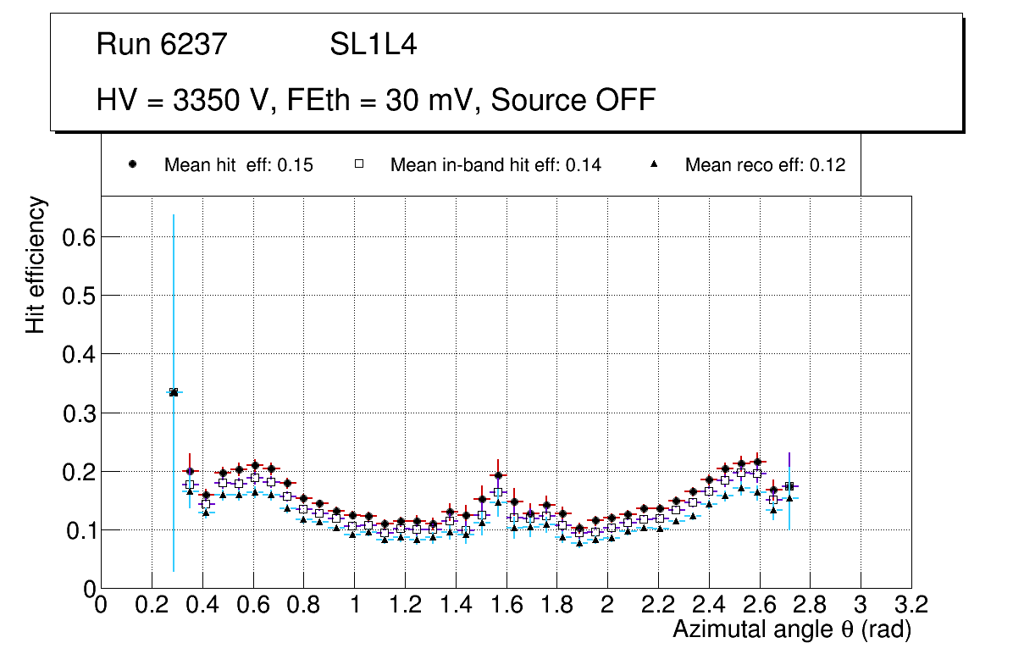Click the 0.3 tick label on y-axis
The image size is (1013, 654).
[x=77, y=413]
